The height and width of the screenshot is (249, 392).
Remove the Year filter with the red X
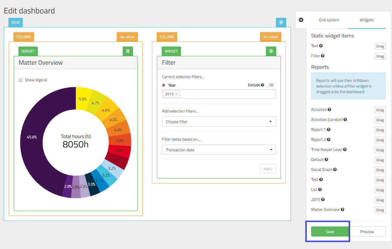pyautogui.click(x=164, y=85)
